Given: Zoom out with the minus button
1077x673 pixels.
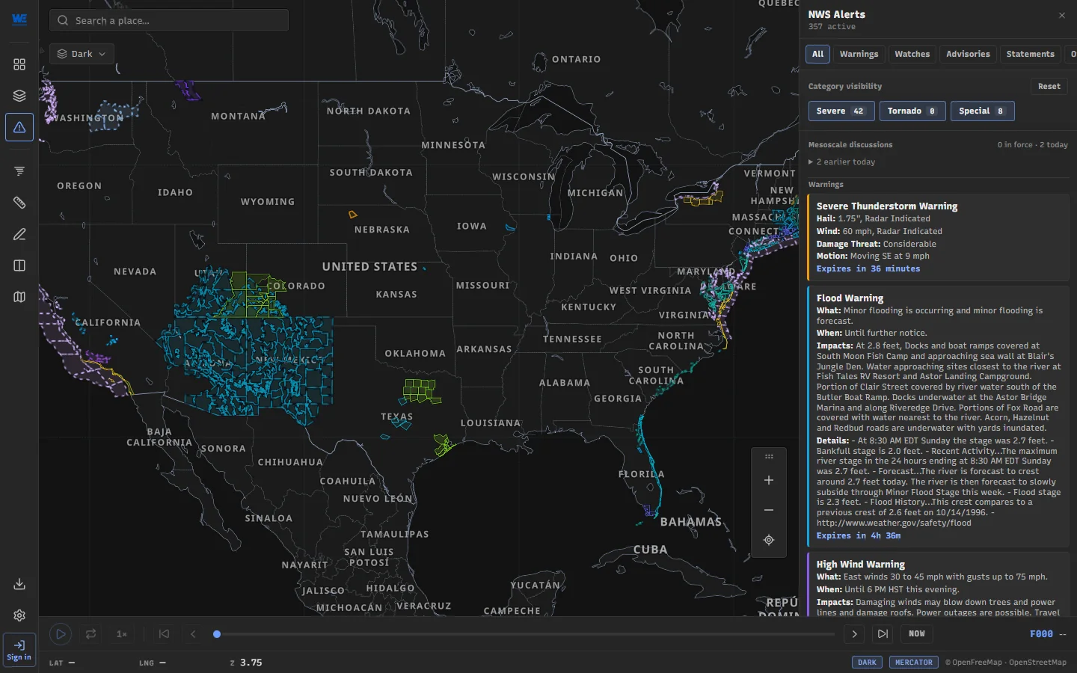Looking at the screenshot, I should tap(769, 510).
